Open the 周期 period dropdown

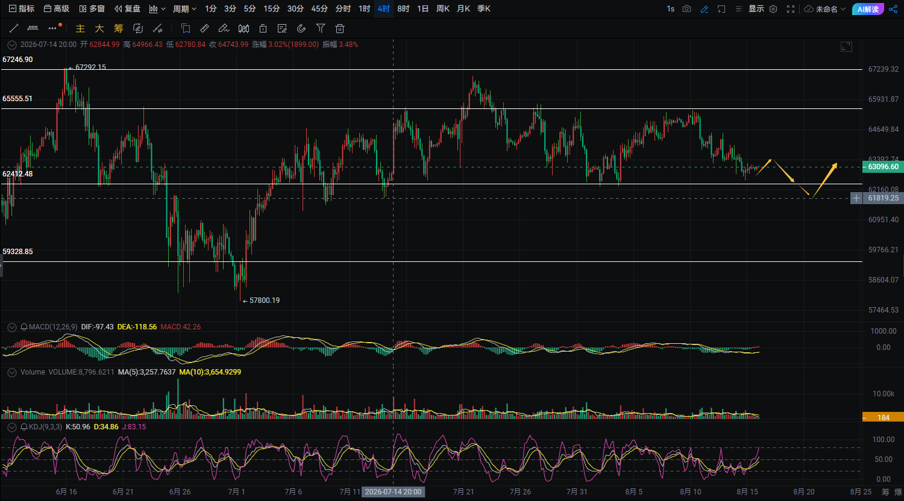(x=184, y=9)
